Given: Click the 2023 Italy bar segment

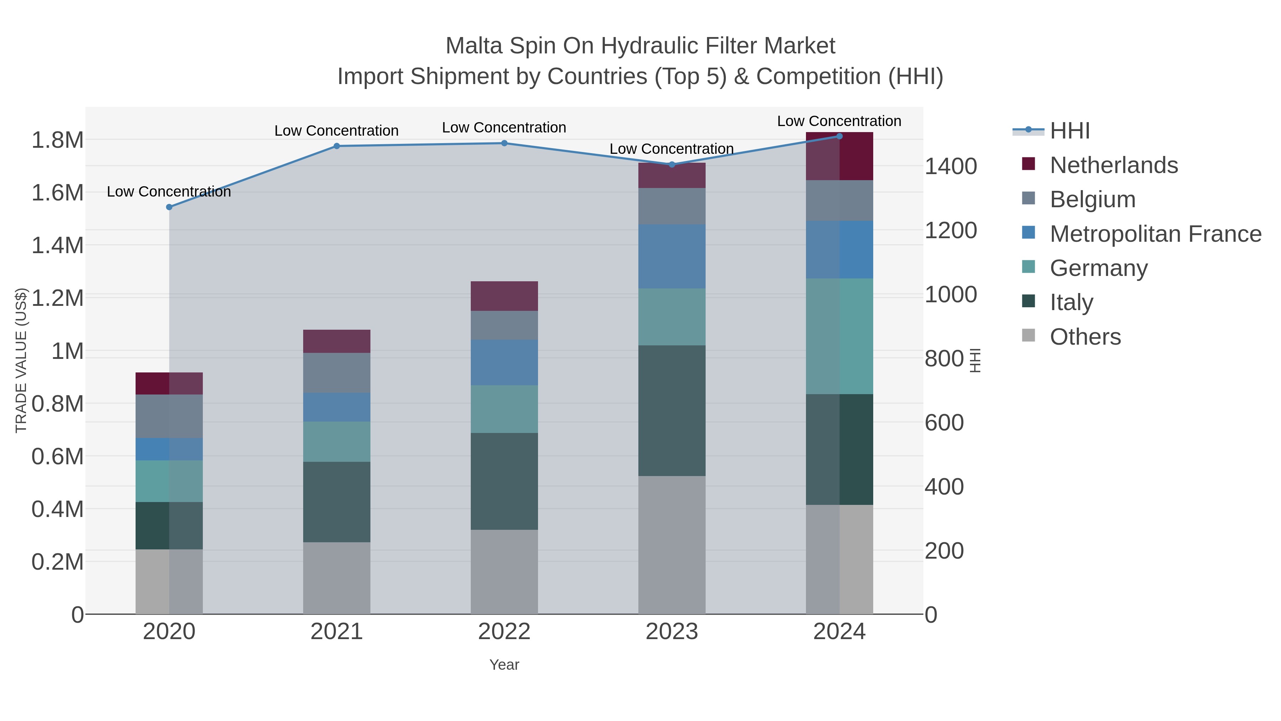Looking at the screenshot, I should pos(672,411).
